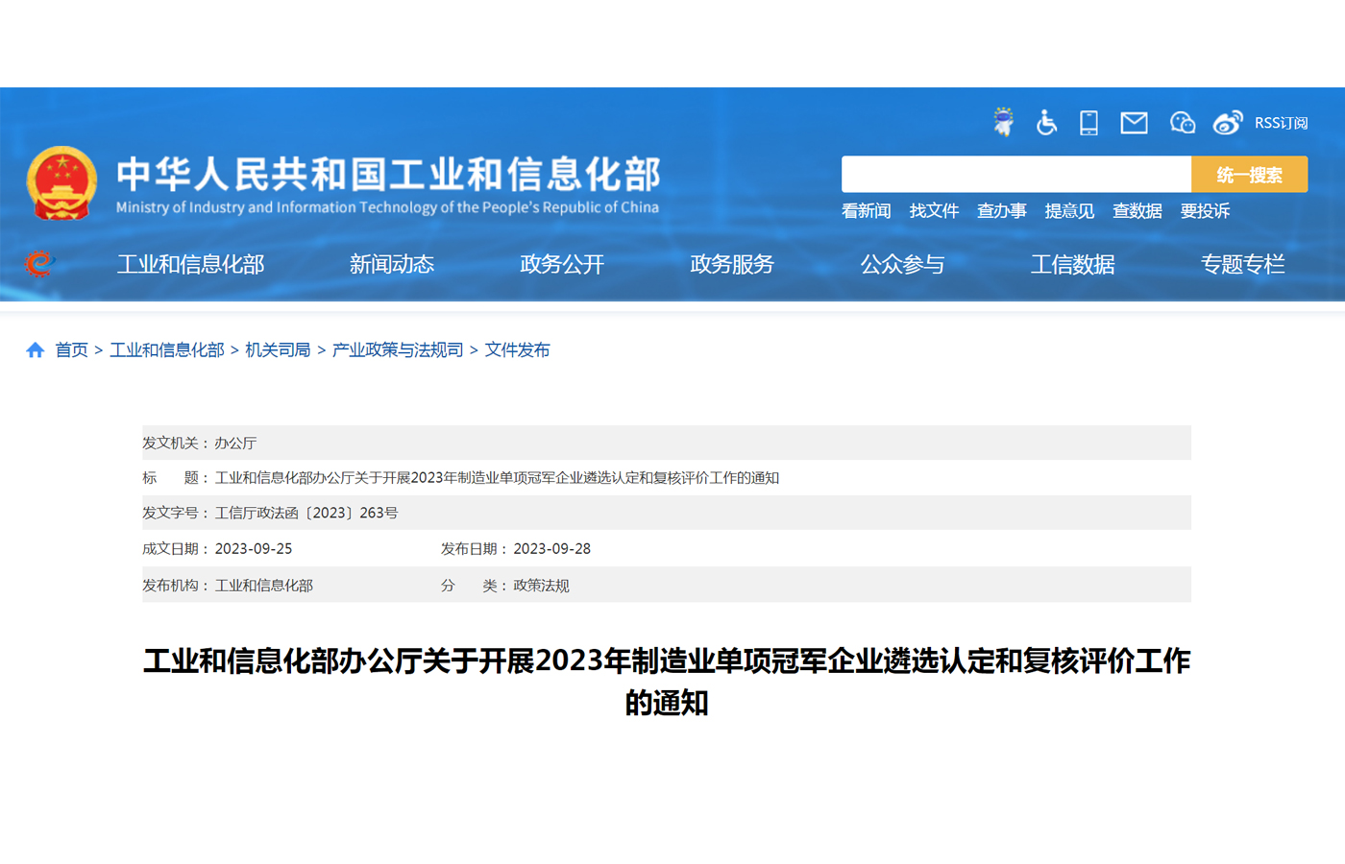
Task: Click 成文日期 value 2023-09-25
Action: pyautogui.click(x=254, y=549)
